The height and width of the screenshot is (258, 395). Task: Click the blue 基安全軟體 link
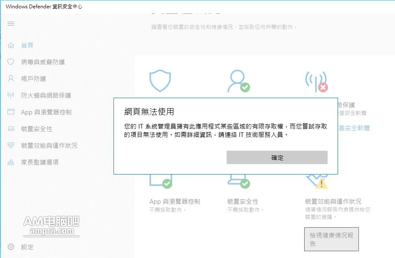pos(354,128)
